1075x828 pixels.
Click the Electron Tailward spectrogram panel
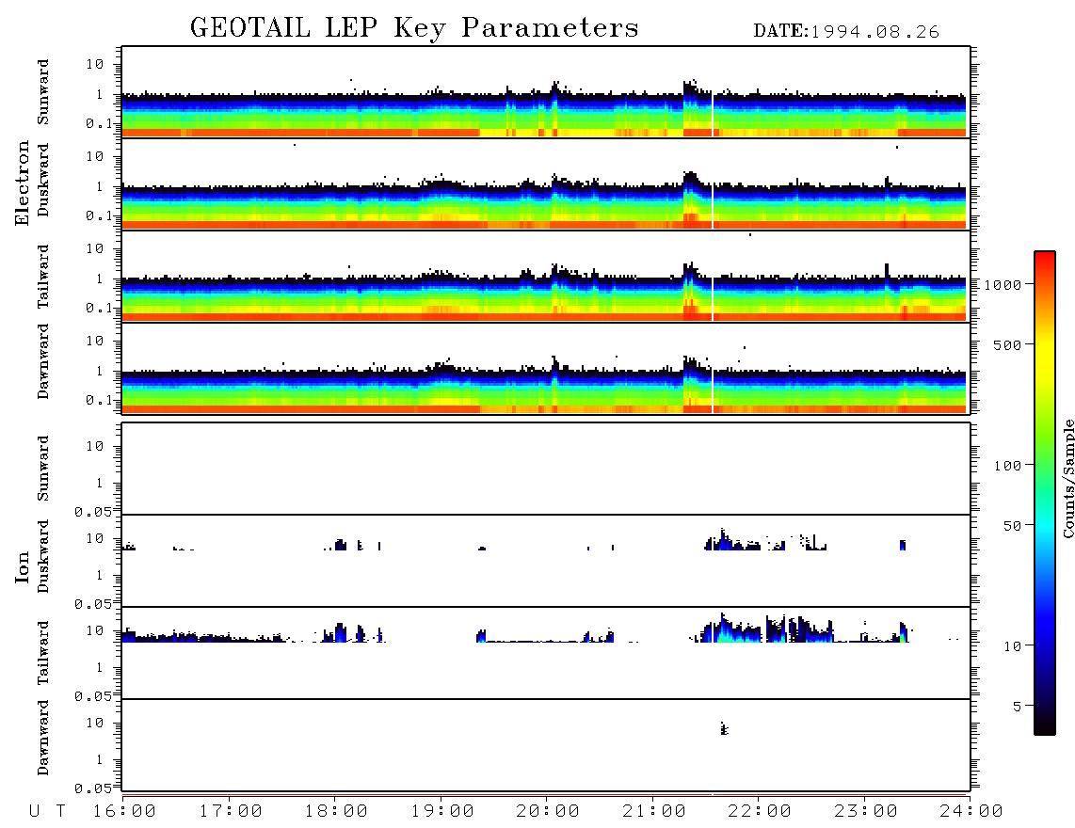coord(546,277)
